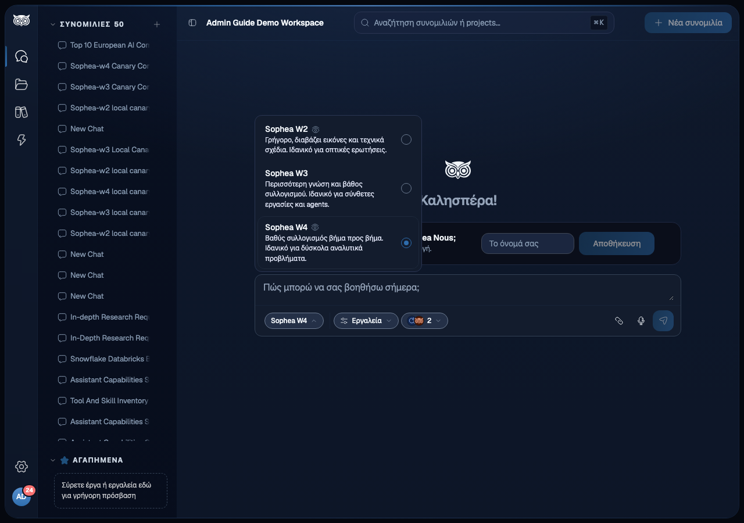Image resolution: width=744 pixels, height=523 pixels.
Task: Click the chat icon of Tool And Skill Inventory
Action: (x=62, y=401)
